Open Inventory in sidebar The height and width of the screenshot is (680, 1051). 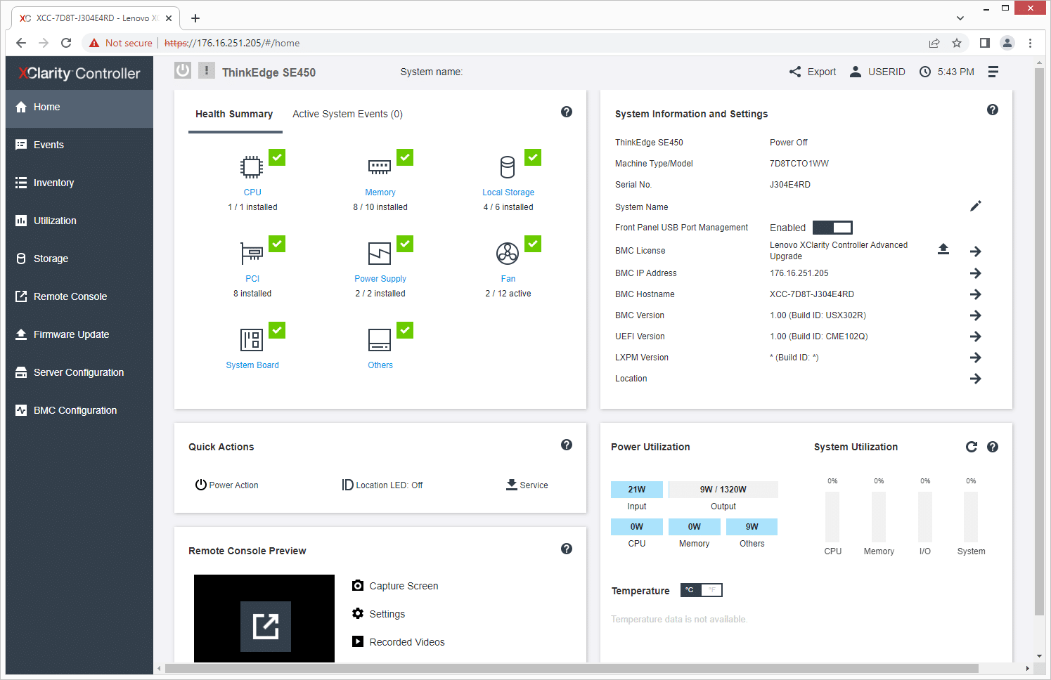[x=79, y=183]
